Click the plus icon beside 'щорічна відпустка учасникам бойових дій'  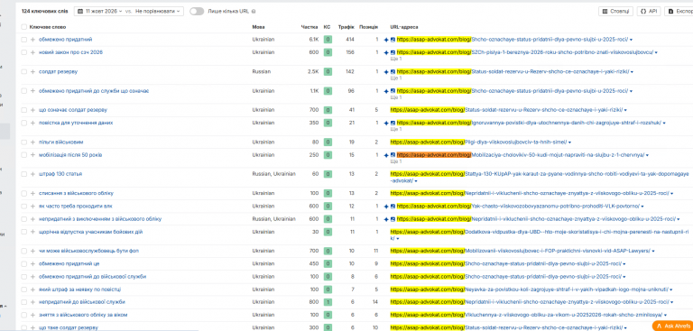[x=32, y=232]
